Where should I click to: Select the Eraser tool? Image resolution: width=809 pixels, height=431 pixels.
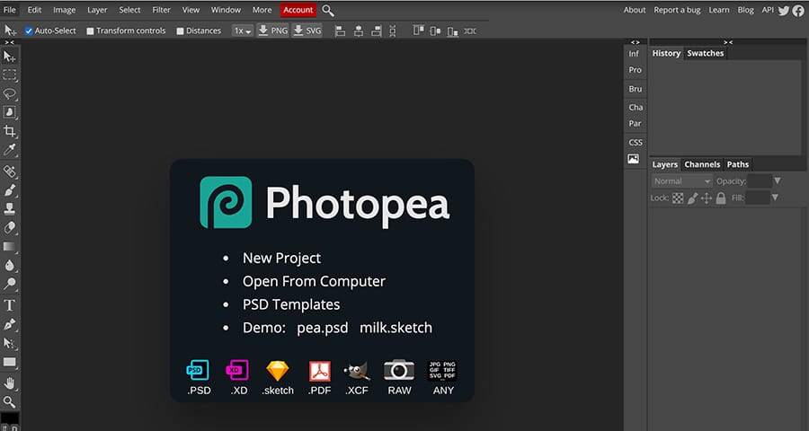pyautogui.click(x=9, y=227)
